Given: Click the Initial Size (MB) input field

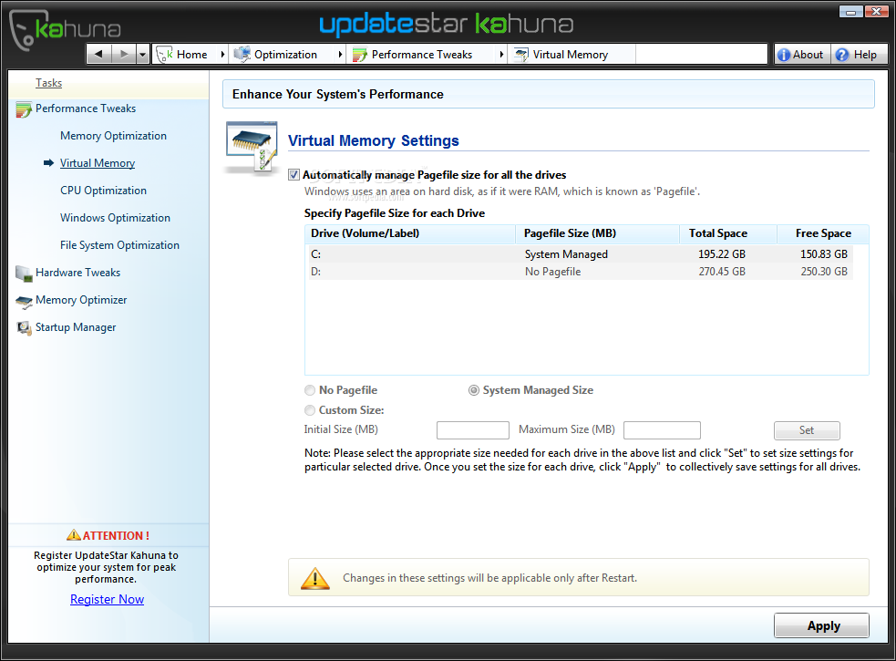Looking at the screenshot, I should [472, 430].
